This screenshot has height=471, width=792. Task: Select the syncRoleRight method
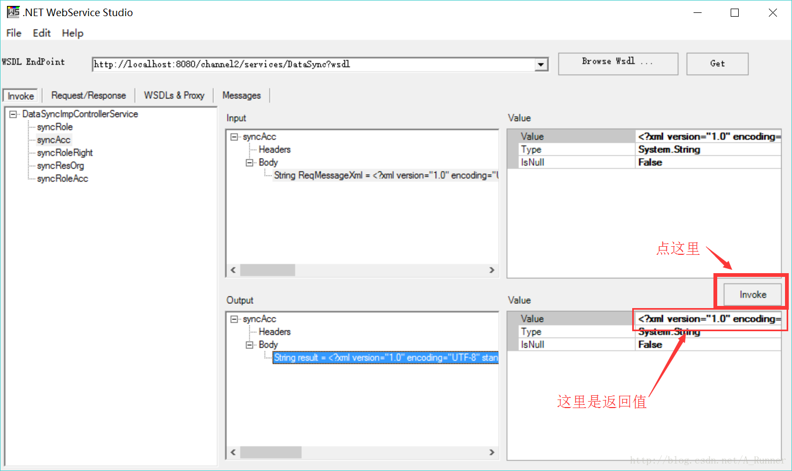pos(65,153)
